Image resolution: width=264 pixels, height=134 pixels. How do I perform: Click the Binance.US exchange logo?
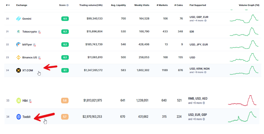point(18,57)
